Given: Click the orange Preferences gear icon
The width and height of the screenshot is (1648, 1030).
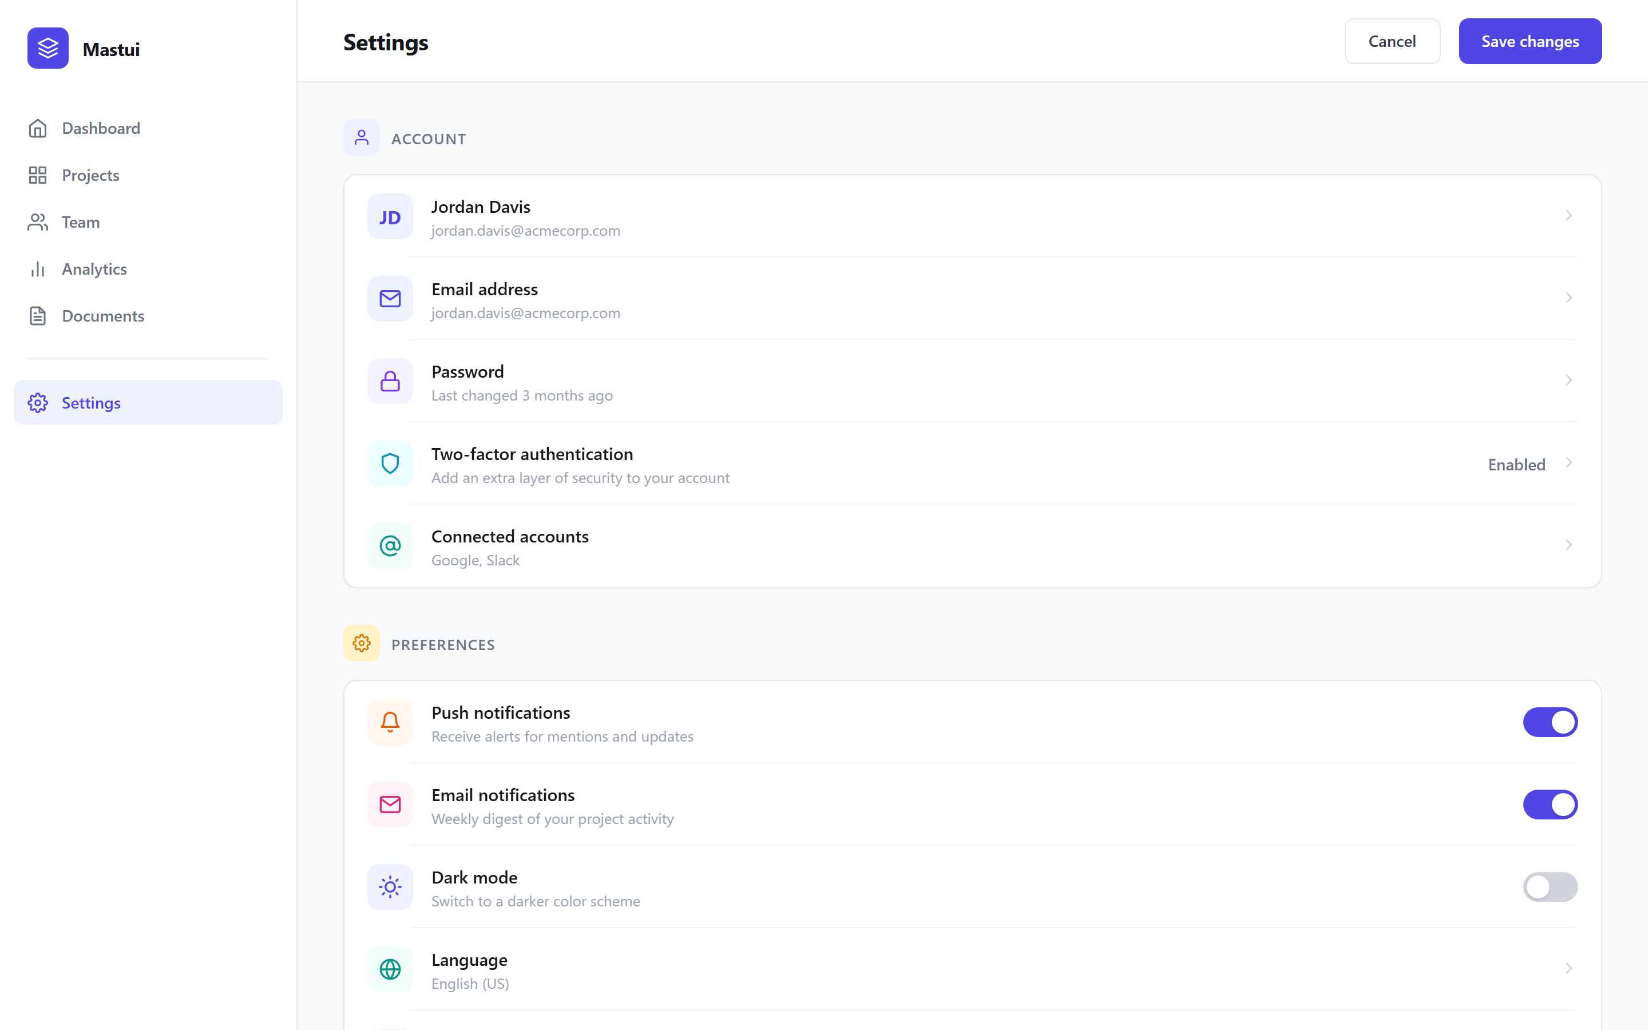Looking at the screenshot, I should click(362, 643).
